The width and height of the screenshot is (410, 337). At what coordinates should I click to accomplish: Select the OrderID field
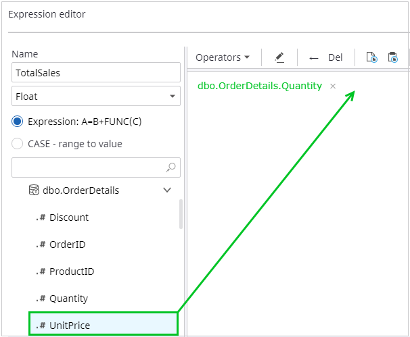click(68, 244)
